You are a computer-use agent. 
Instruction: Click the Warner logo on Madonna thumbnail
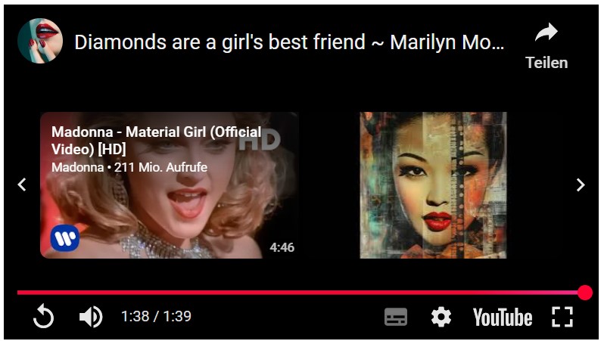[x=65, y=238]
